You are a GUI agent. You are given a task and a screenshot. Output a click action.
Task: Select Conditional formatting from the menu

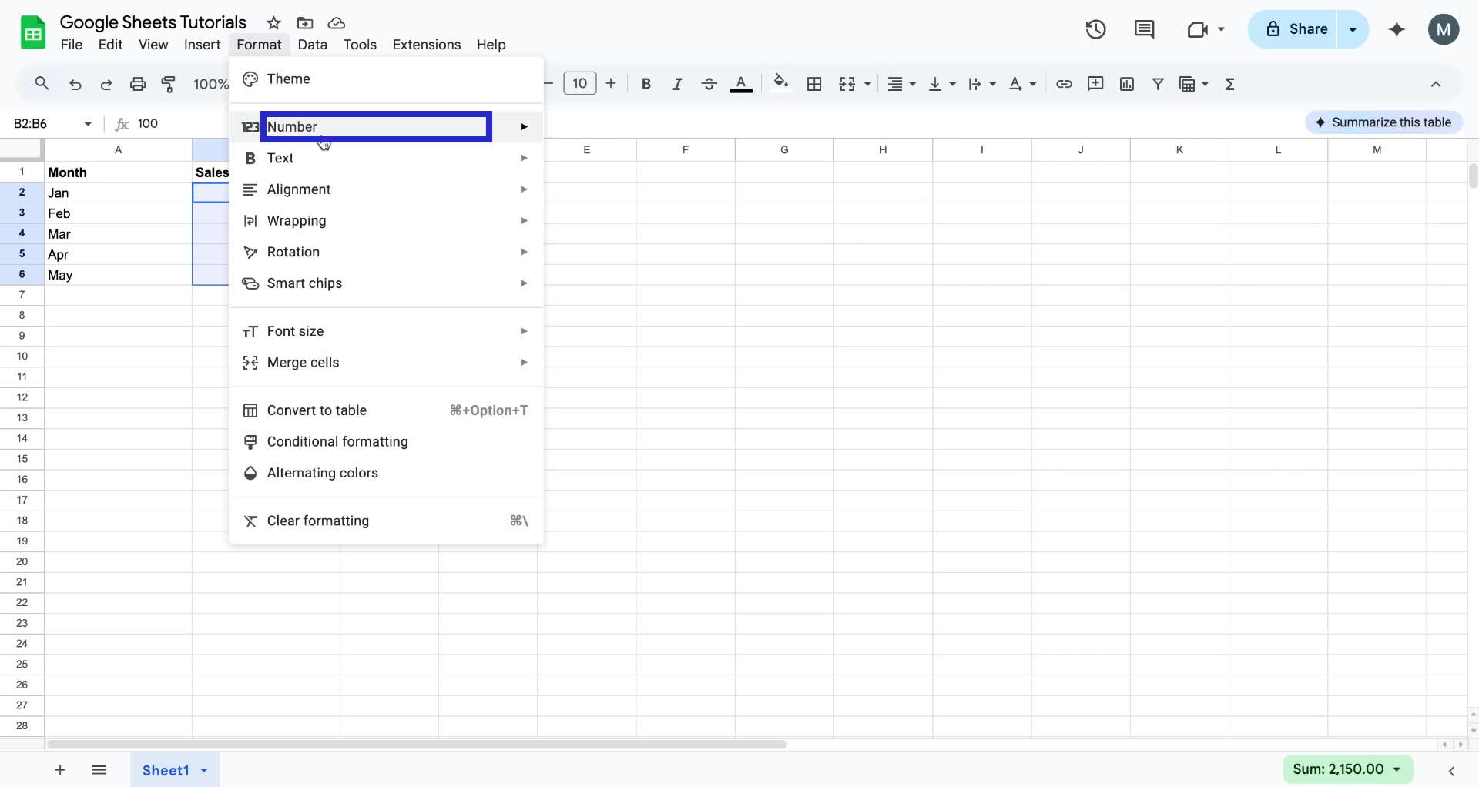(337, 441)
